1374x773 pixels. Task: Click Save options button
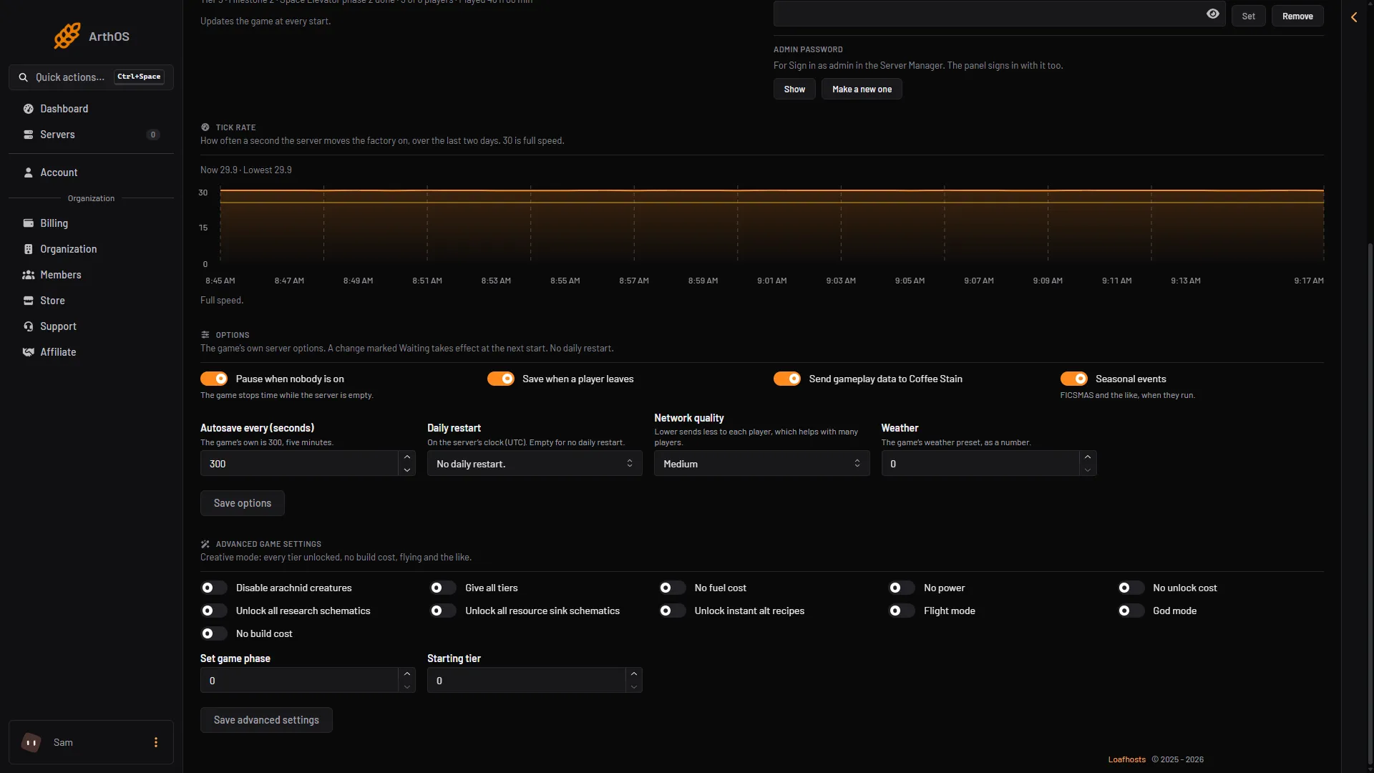point(243,503)
